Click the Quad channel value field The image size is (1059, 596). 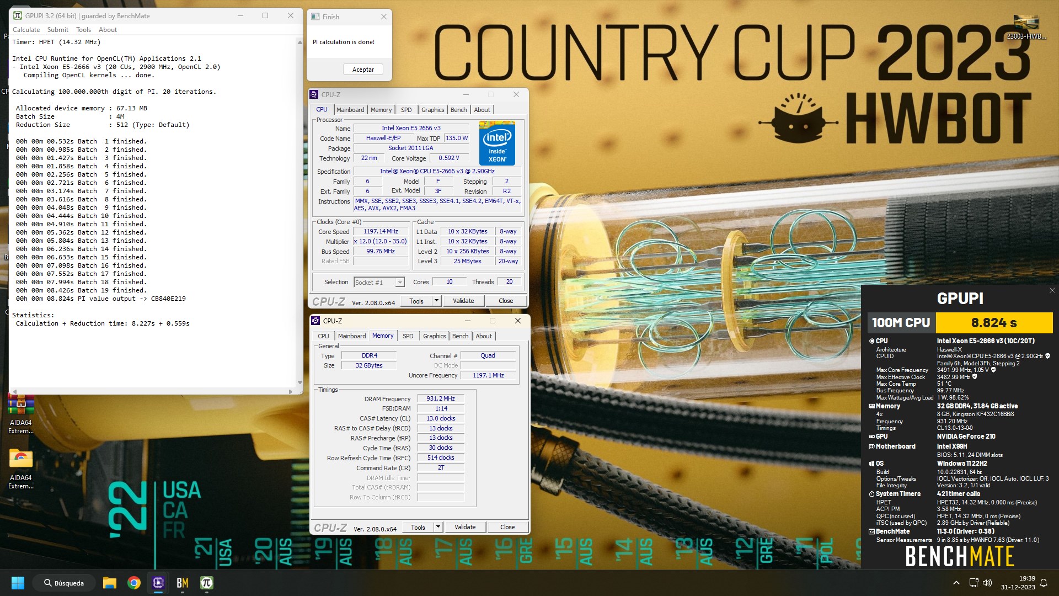point(488,356)
